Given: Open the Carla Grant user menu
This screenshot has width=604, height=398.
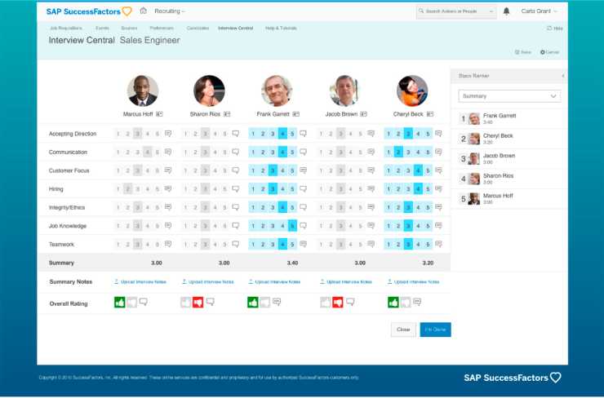Looking at the screenshot, I should click(539, 11).
